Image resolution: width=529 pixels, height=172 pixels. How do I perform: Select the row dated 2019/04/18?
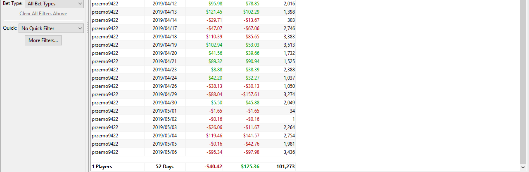point(193,37)
